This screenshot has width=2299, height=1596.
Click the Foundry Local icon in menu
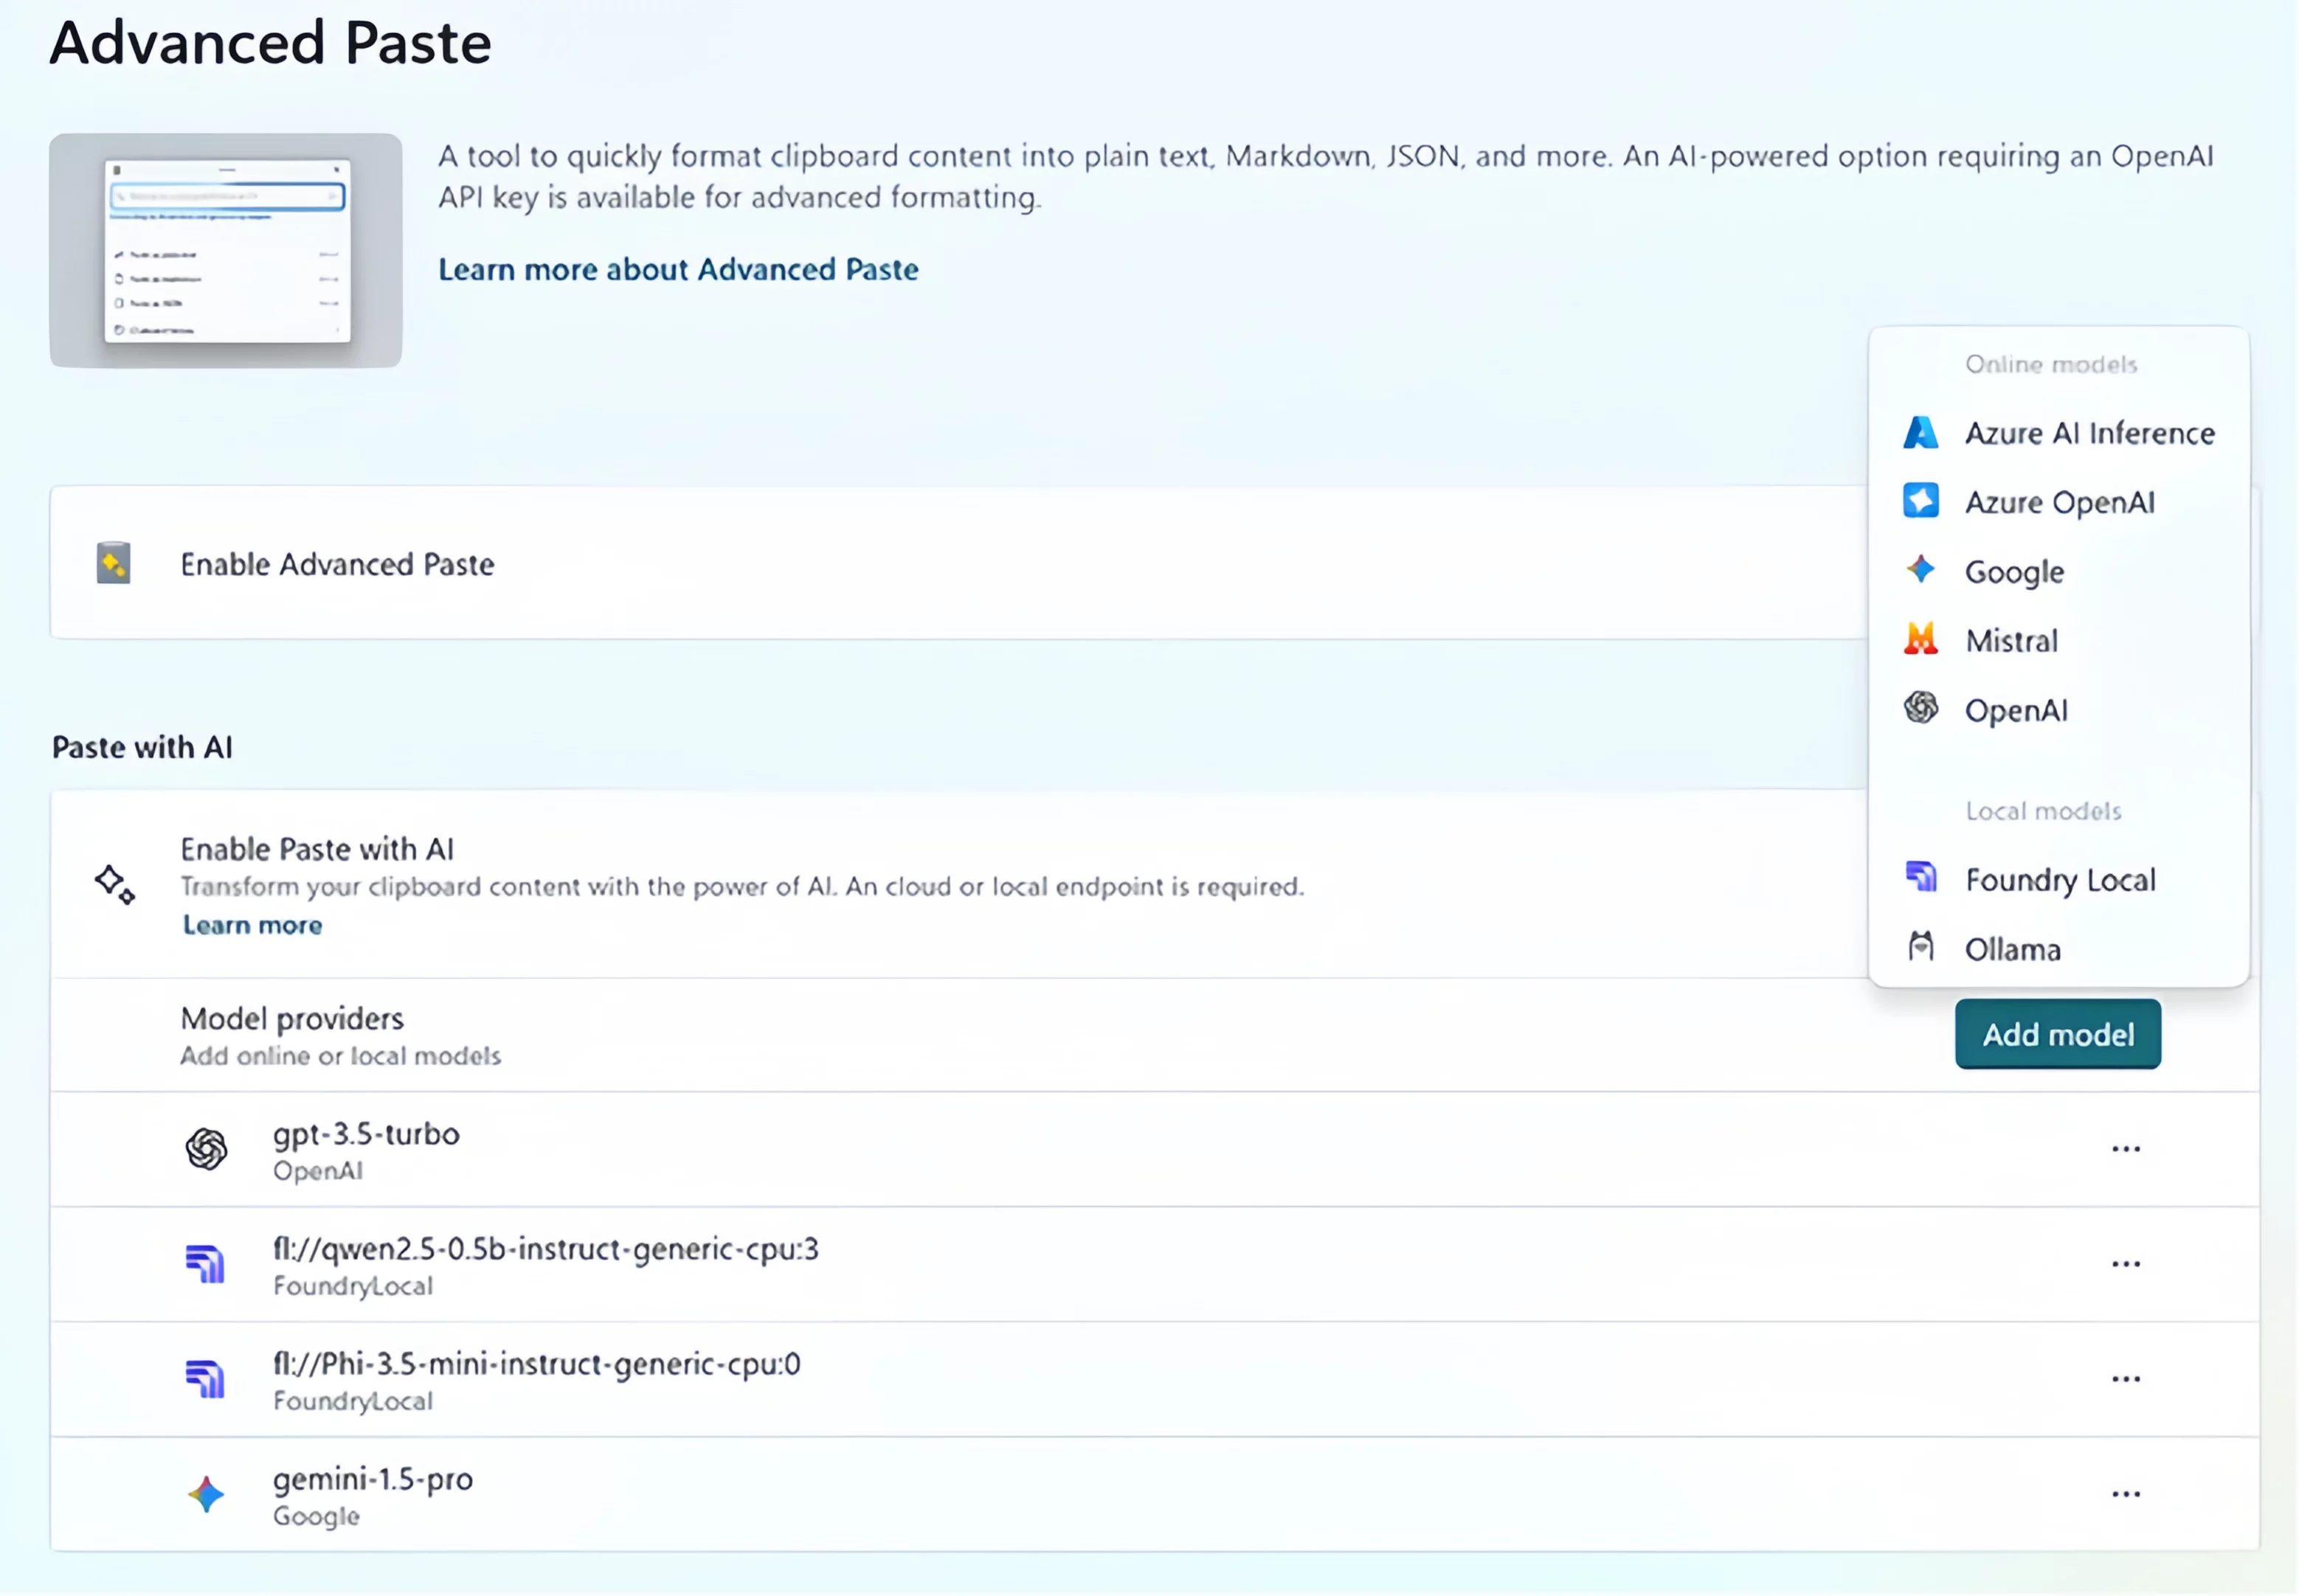[1920, 878]
